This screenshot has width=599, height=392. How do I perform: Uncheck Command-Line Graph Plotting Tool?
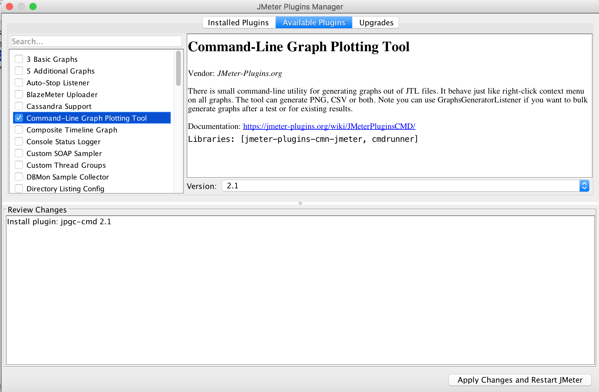[x=19, y=118]
